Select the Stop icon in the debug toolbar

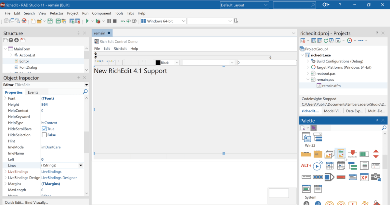coord(114,20)
